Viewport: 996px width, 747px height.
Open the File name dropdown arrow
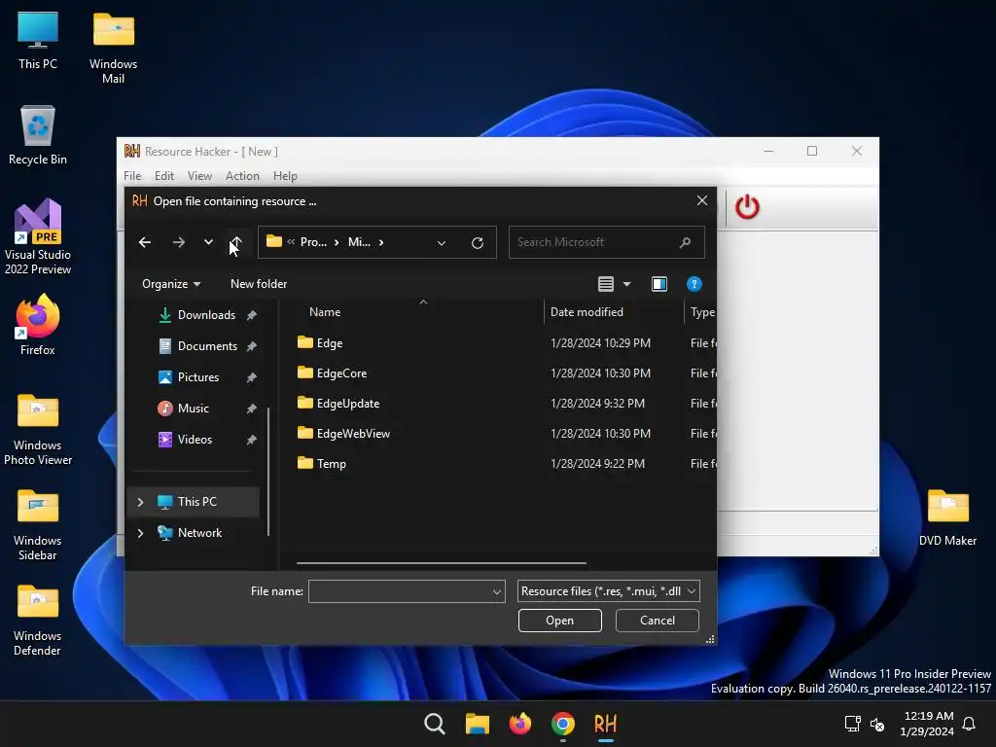point(497,591)
